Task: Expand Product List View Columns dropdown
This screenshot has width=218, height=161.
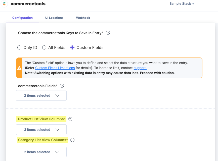Action: (x=41, y=130)
